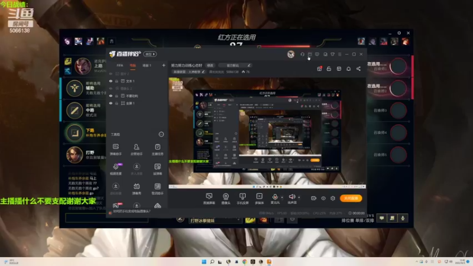473x266 pixels.
Task: Click first summoner spell icon in League client
Action: point(250,220)
